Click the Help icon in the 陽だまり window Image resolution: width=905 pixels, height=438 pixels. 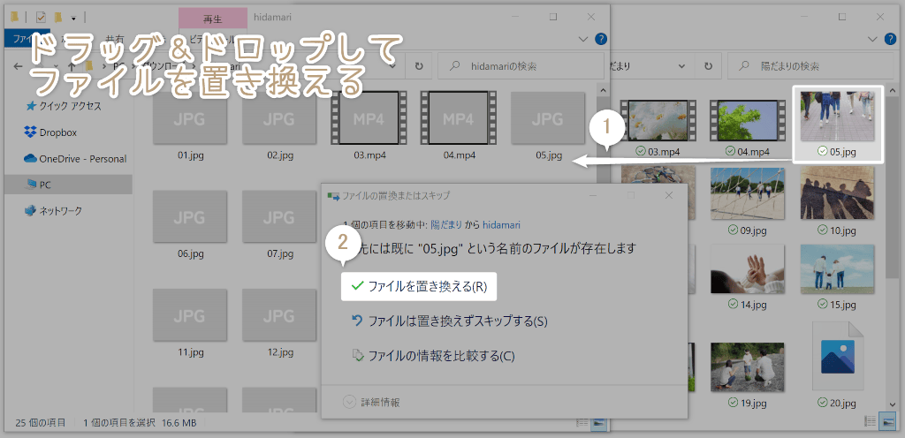tap(889, 39)
